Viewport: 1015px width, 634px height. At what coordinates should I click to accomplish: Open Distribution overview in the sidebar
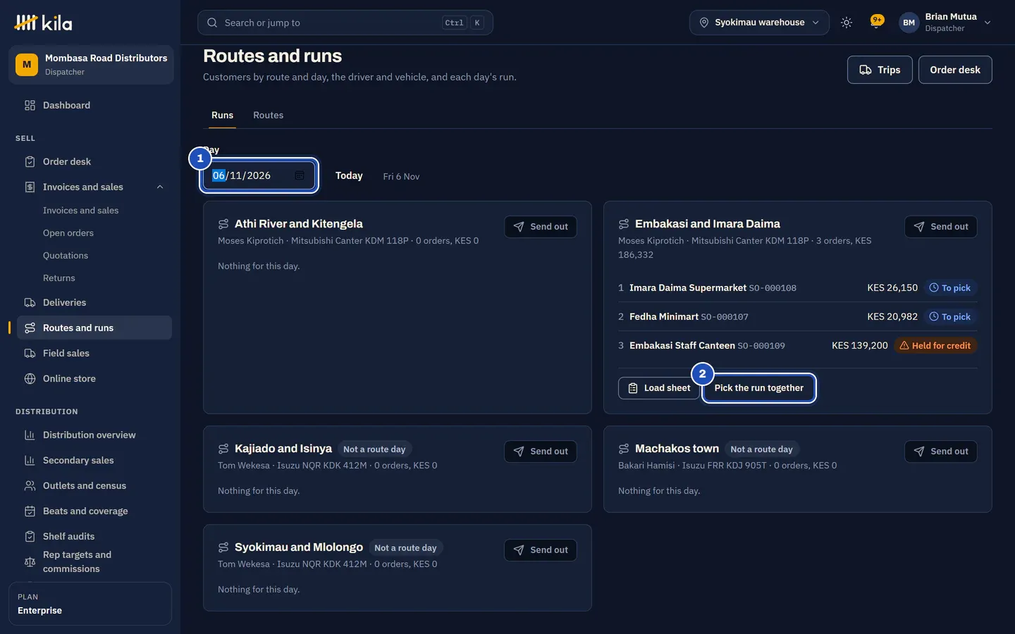94,435
